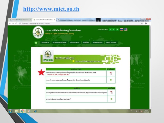Open the Digital Economy menu item
Screen dimensions: 164x123
[111, 43]
